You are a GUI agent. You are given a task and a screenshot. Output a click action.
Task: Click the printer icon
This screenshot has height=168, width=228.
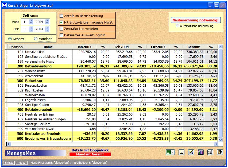tap(210, 152)
